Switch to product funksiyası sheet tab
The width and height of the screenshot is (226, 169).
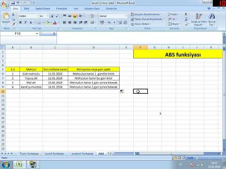82,154
